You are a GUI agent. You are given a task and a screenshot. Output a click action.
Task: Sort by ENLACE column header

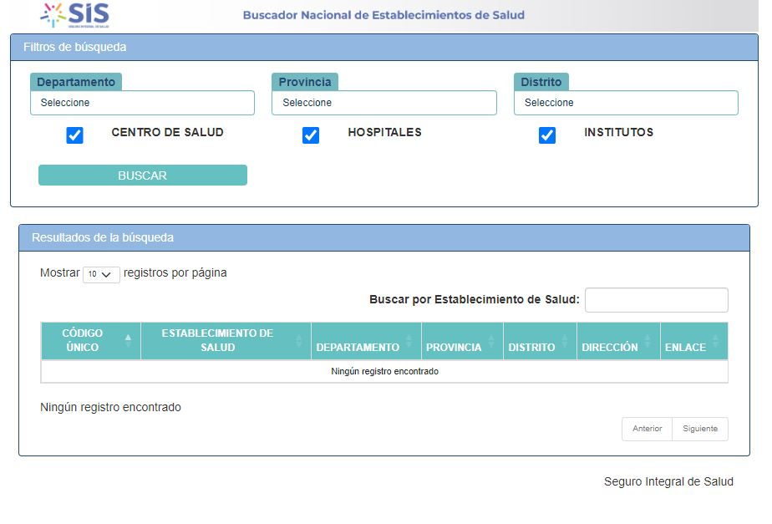click(693, 341)
